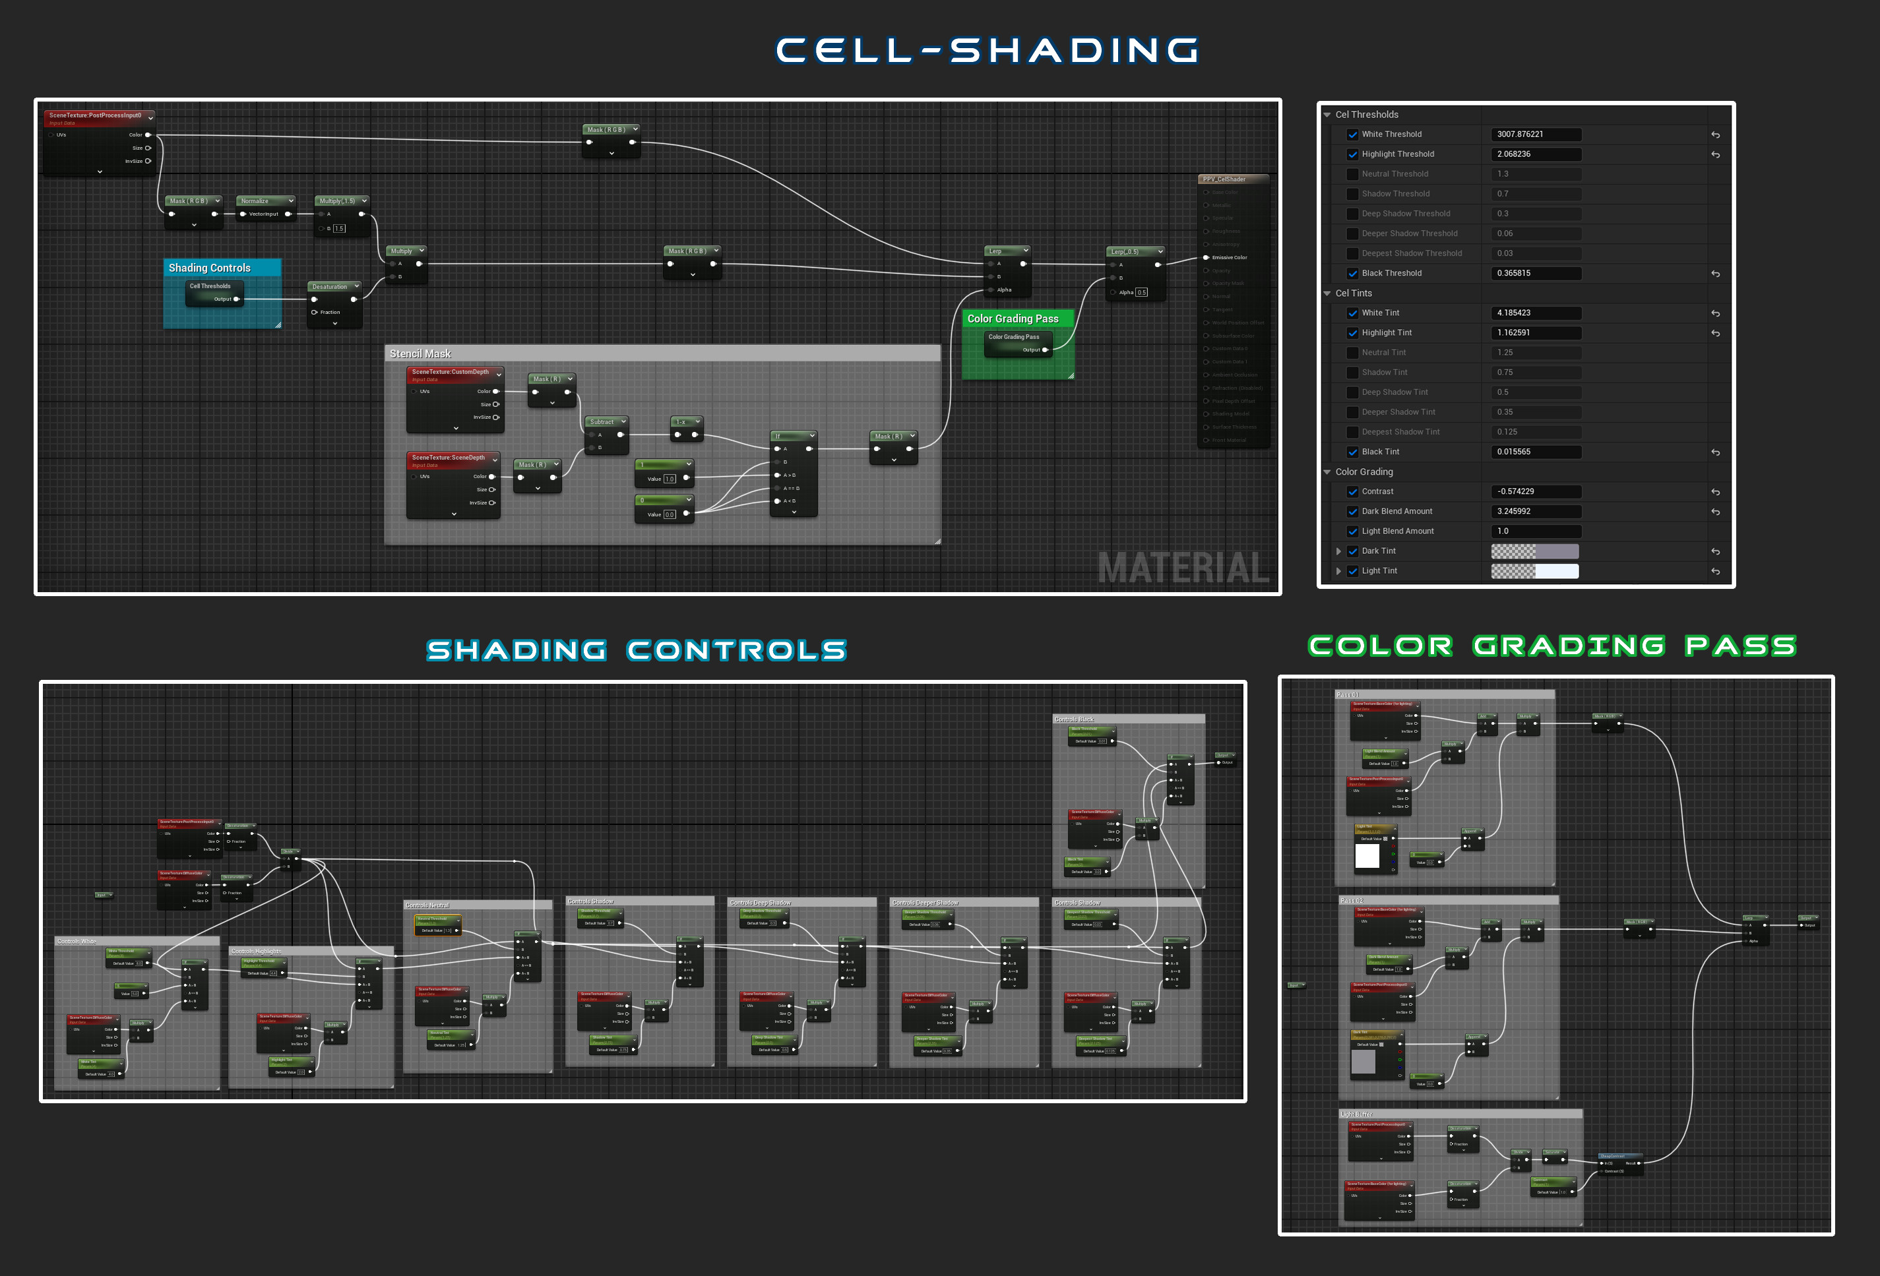Click reset arrow for Black Threshold
Viewport: 1880px width, 1276px height.
coord(1715,274)
